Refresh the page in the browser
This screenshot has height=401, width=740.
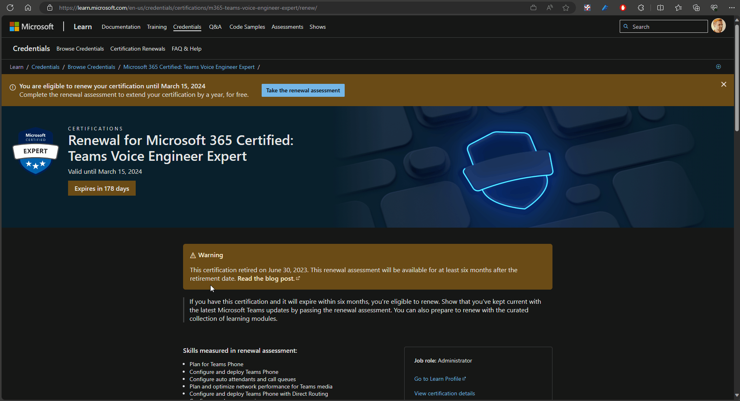click(x=10, y=8)
